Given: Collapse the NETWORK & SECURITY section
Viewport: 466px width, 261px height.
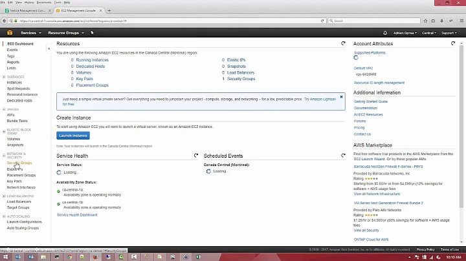Looking at the screenshot, I should coord(4,156).
